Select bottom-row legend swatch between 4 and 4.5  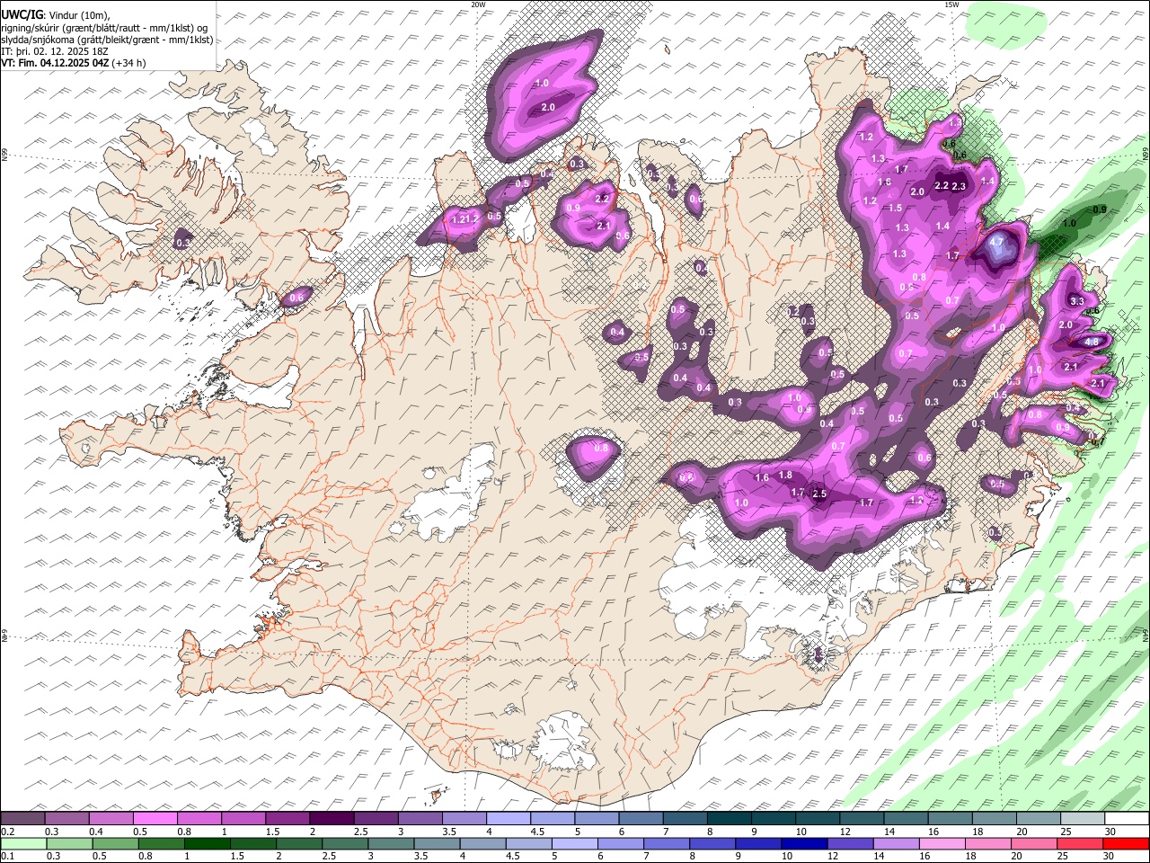(483, 843)
